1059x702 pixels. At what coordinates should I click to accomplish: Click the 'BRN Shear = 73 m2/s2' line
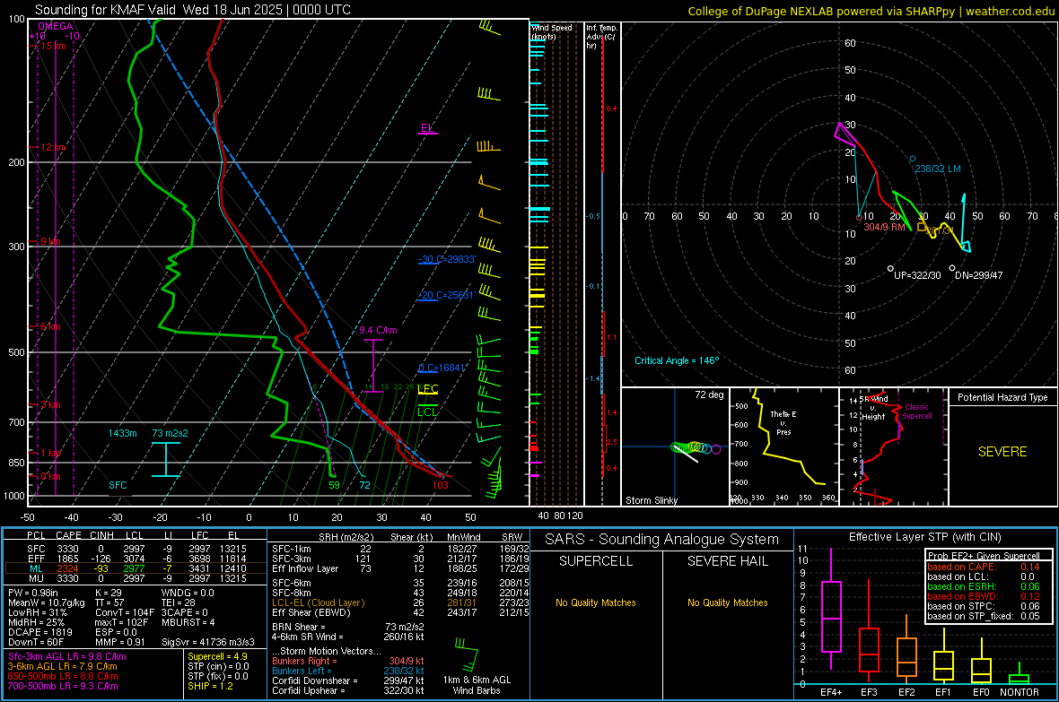tap(348, 627)
